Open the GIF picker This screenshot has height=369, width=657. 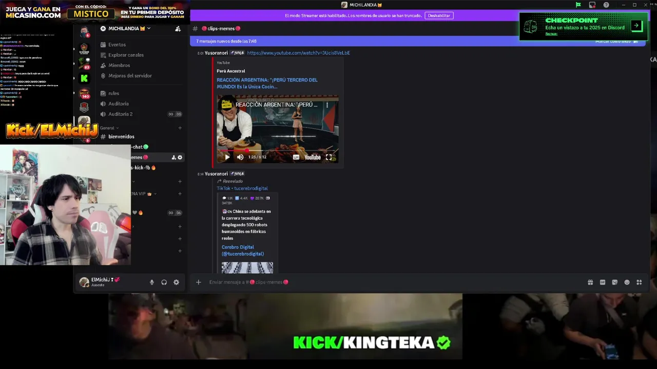pos(602,282)
